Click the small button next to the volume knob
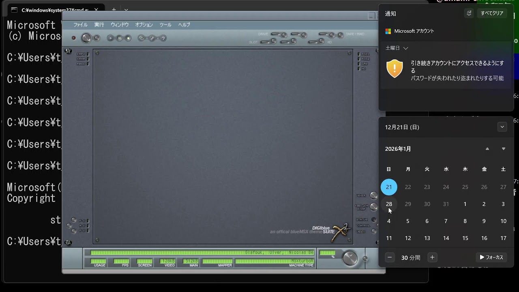Viewport: 519px width, 292px height. point(365,258)
